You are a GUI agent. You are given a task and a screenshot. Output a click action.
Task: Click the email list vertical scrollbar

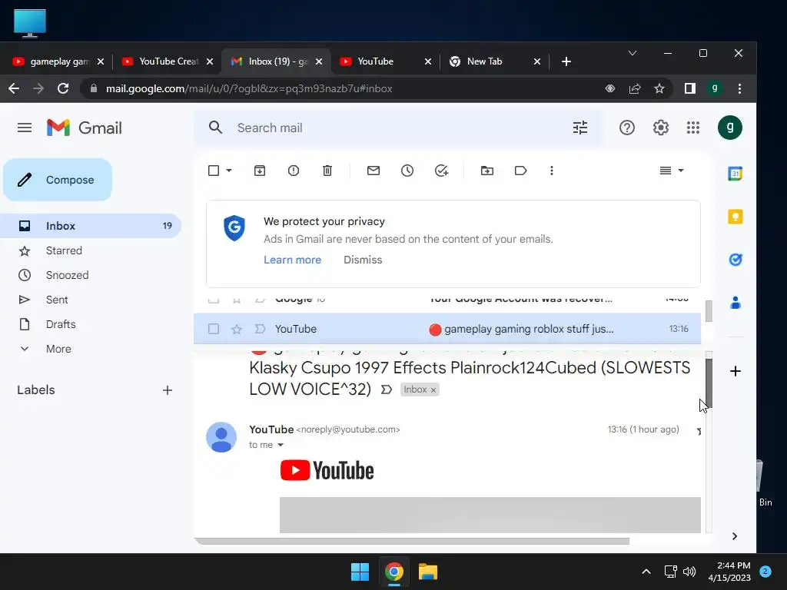[x=708, y=311]
